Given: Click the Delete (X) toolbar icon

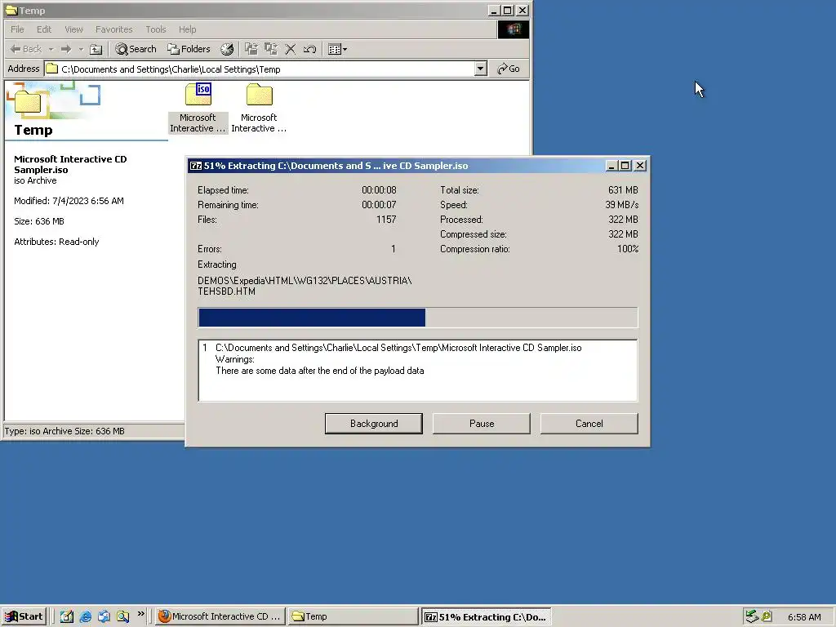Looking at the screenshot, I should [x=290, y=49].
